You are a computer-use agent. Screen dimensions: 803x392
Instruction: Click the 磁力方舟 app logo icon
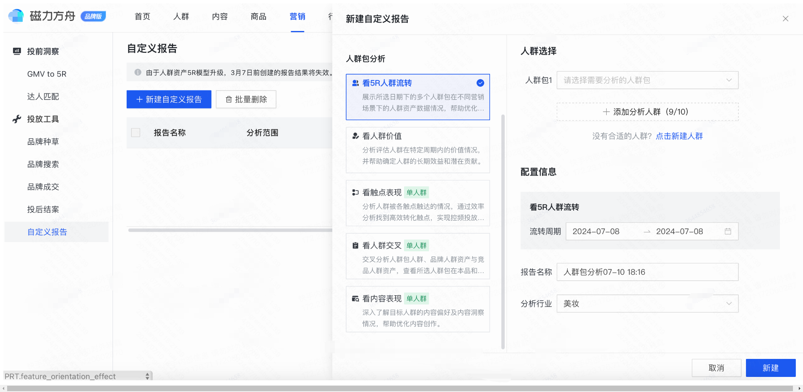click(16, 16)
